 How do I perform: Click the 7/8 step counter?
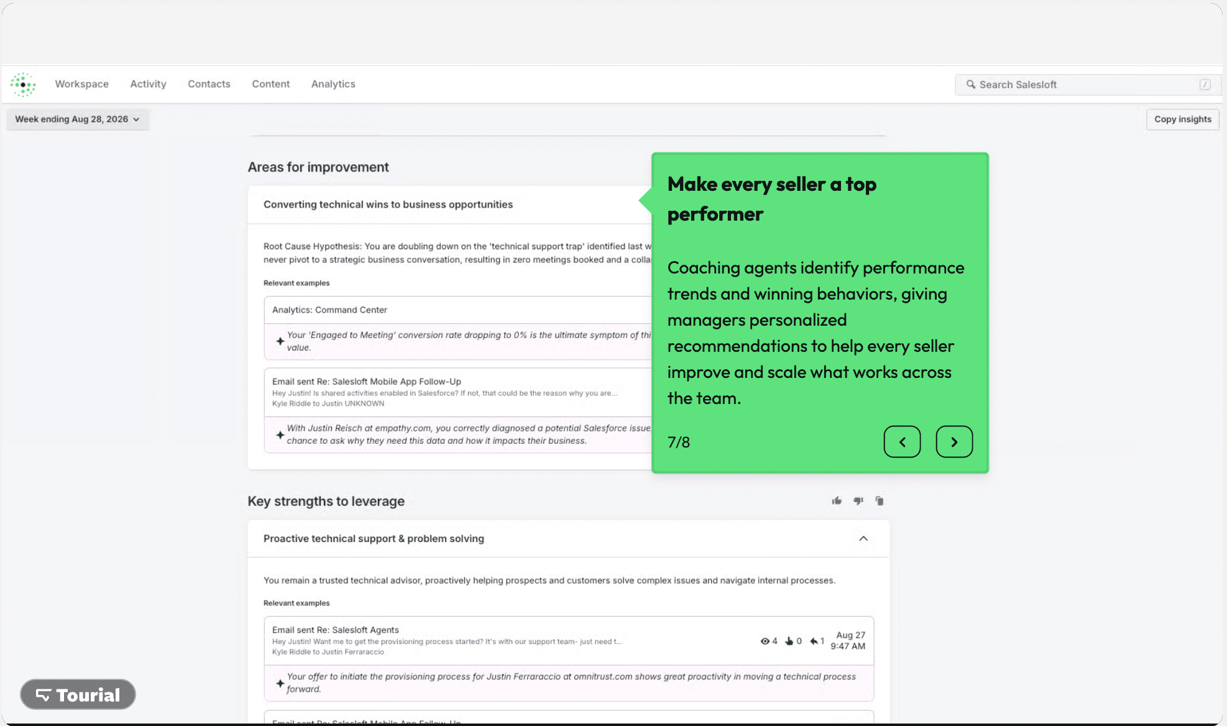[679, 442]
